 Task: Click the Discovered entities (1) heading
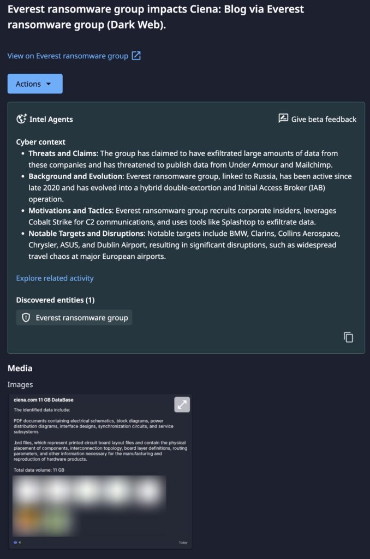coord(55,300)
